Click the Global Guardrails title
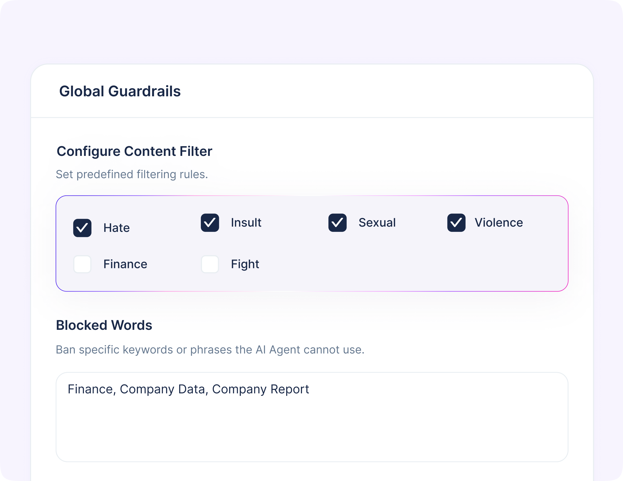Image resolution: width=623 pixels, height=481 pixels. pyautogui.click(x=120, y=91)
